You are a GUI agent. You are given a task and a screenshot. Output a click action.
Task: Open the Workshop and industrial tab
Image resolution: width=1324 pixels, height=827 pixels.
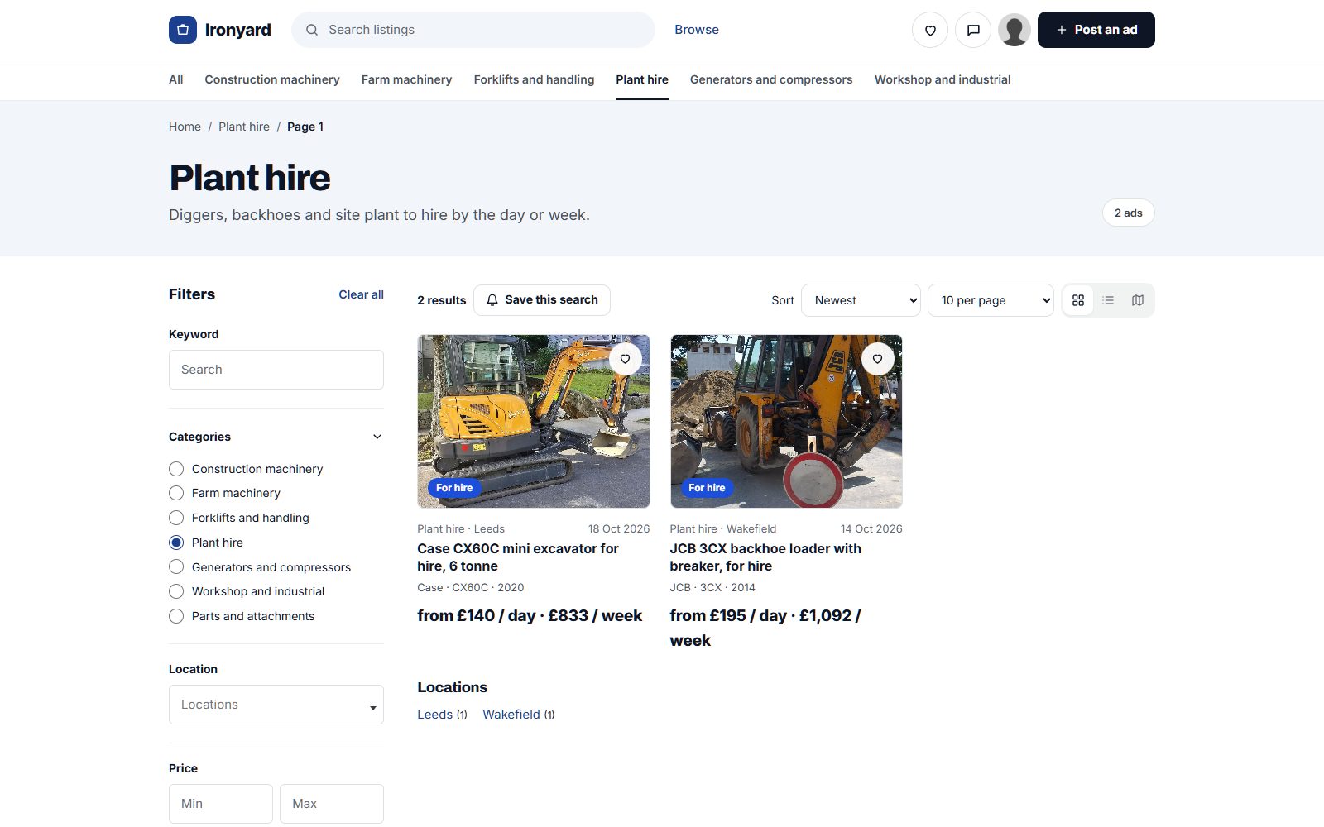[943, 79]
